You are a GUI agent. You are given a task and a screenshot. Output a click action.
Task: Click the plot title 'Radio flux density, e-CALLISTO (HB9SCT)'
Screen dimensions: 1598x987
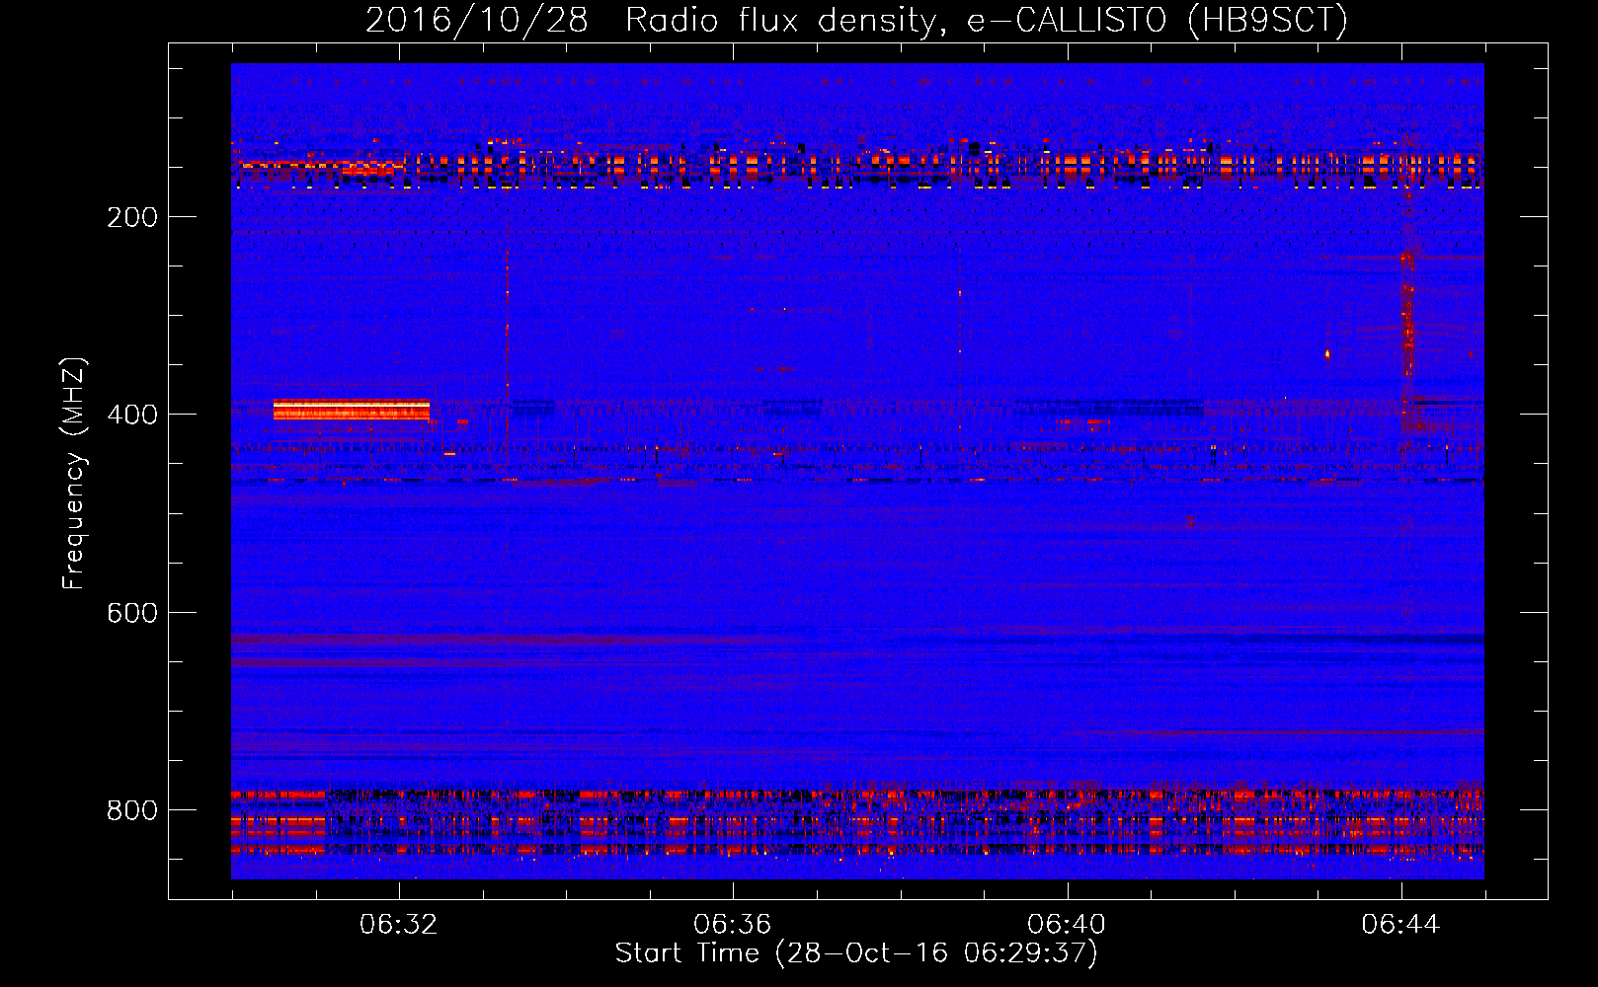pos(986,20)
